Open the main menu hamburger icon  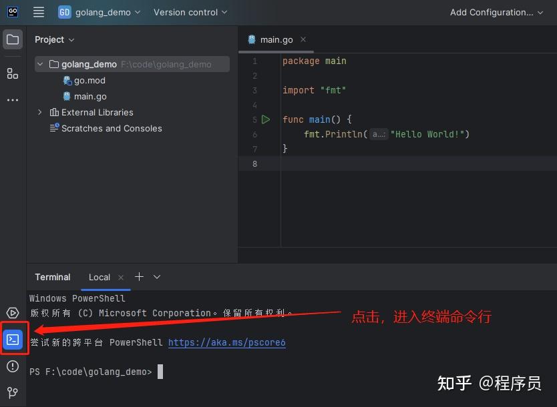click(x=38, y=11)
